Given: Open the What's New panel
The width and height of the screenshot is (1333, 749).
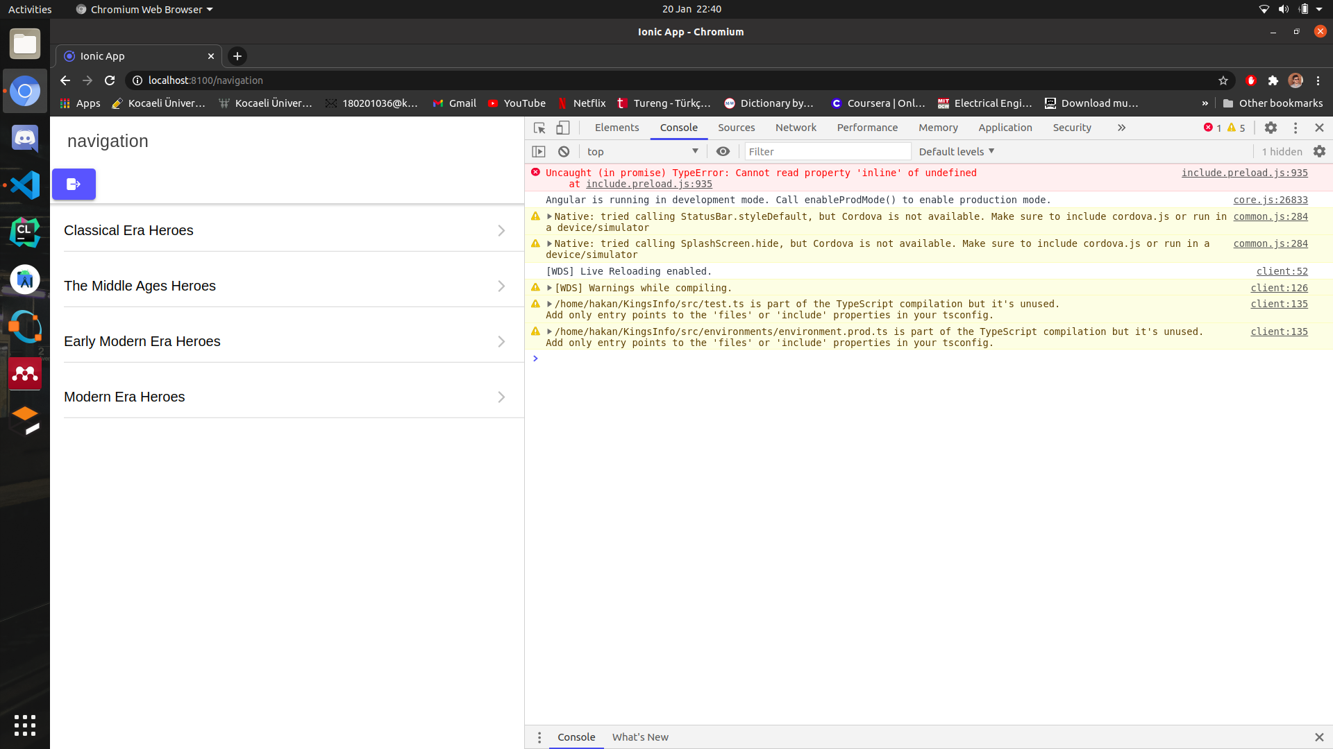Looking at the screenshot, I should (640, 737).
